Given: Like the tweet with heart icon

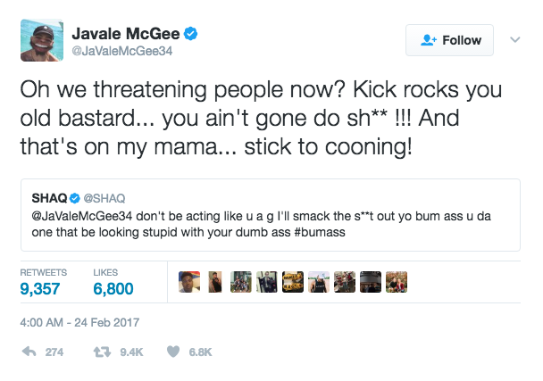Looking at the screenshot, I should (x=174, y=352).
